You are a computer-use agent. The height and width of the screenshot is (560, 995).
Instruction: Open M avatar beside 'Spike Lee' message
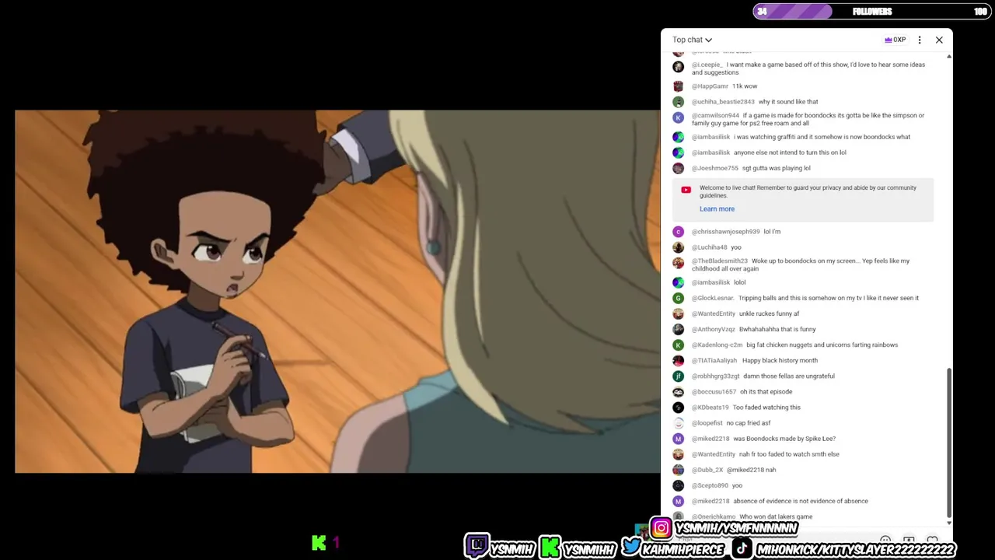[678, 439]
